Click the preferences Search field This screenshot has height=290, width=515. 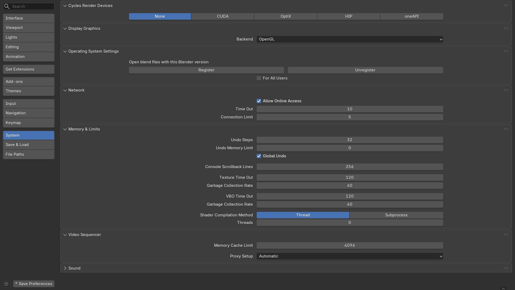pyautogui.click(x=29, y=6)
